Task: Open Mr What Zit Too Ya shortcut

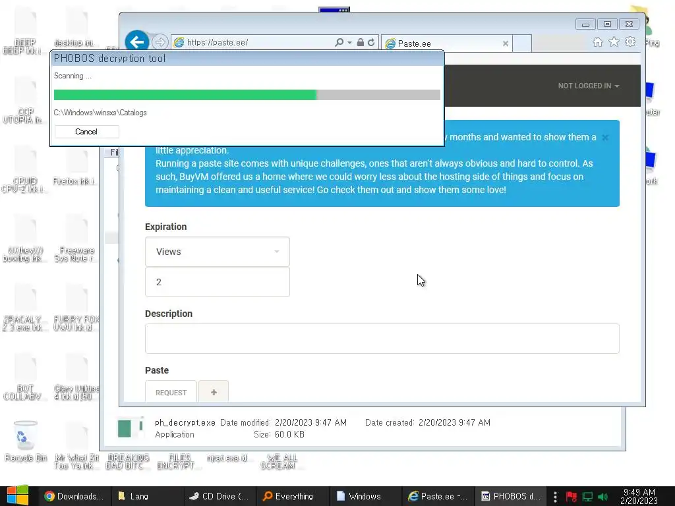Action: (76, 447)
